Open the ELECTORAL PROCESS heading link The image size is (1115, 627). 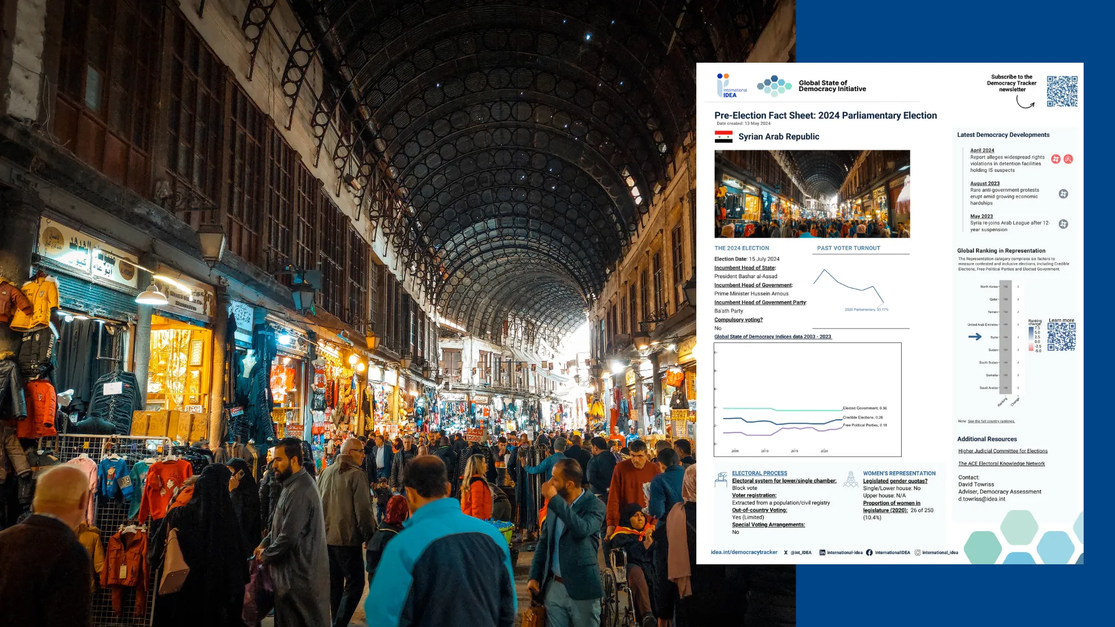[x=760, y=474]
